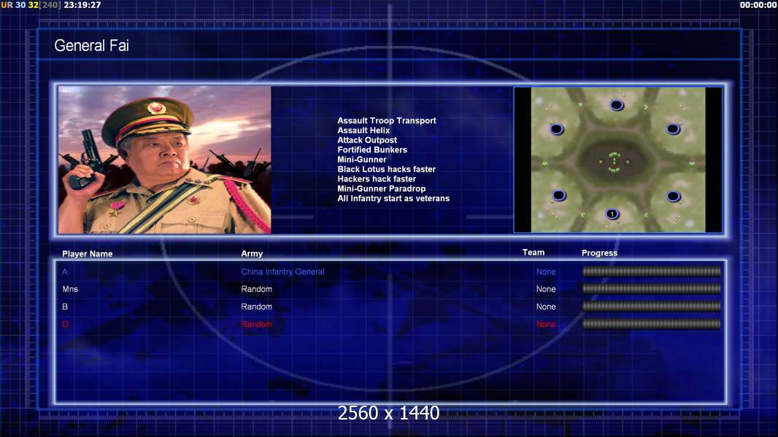Click 'Mini-Gunner' ability line
Image resolution: width=778 pixels, height=437 pixels.
tap(362, 160)
